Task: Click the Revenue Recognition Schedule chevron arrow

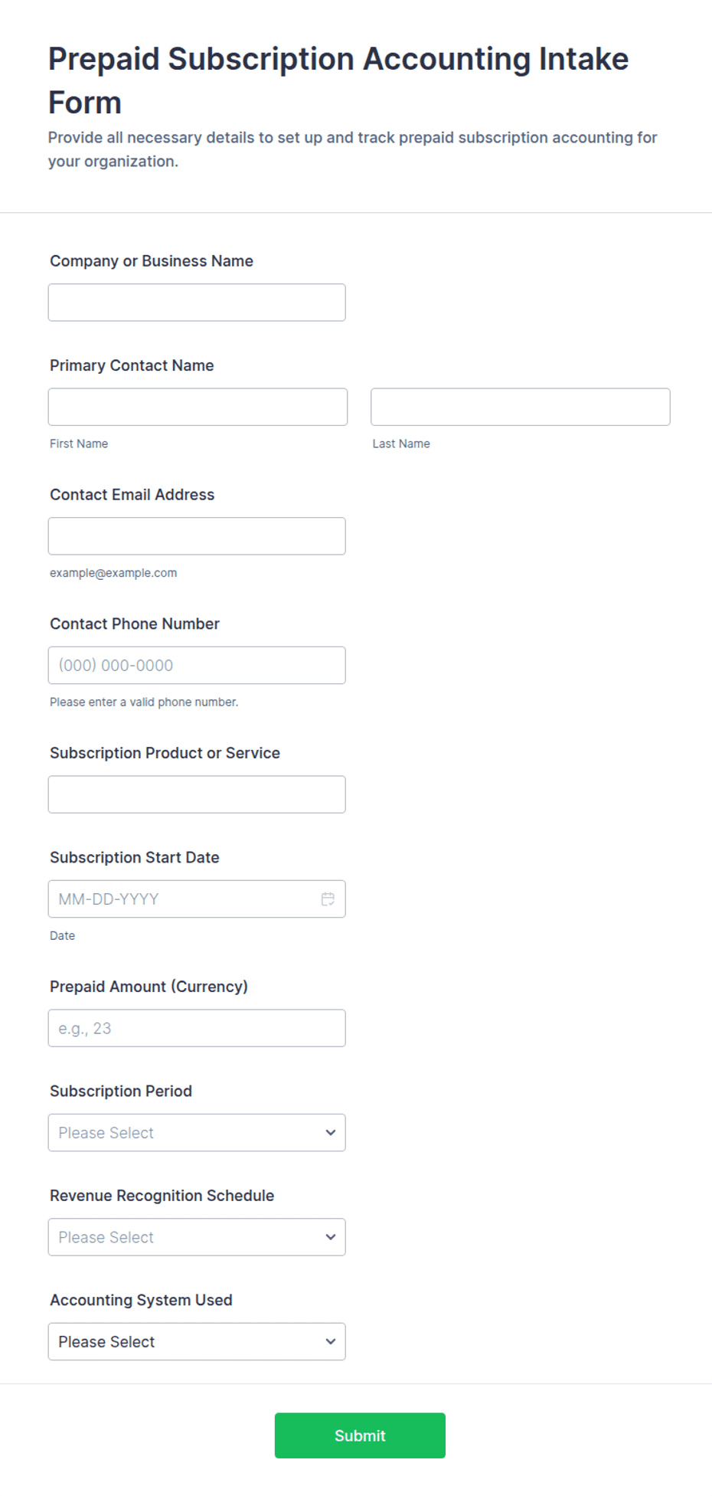Action: point(331,1236)
